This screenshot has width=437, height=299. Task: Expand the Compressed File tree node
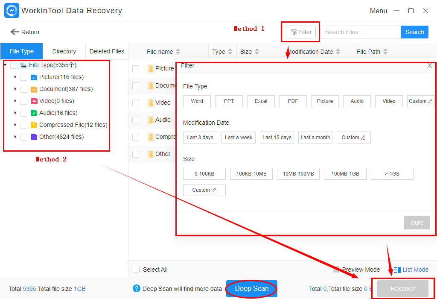(15, 125)
